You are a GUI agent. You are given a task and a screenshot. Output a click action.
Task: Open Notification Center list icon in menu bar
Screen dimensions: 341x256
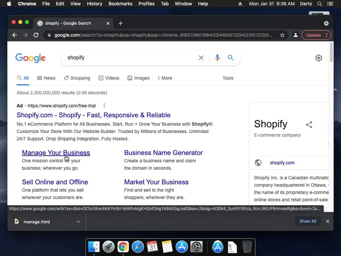click(330, 4)
